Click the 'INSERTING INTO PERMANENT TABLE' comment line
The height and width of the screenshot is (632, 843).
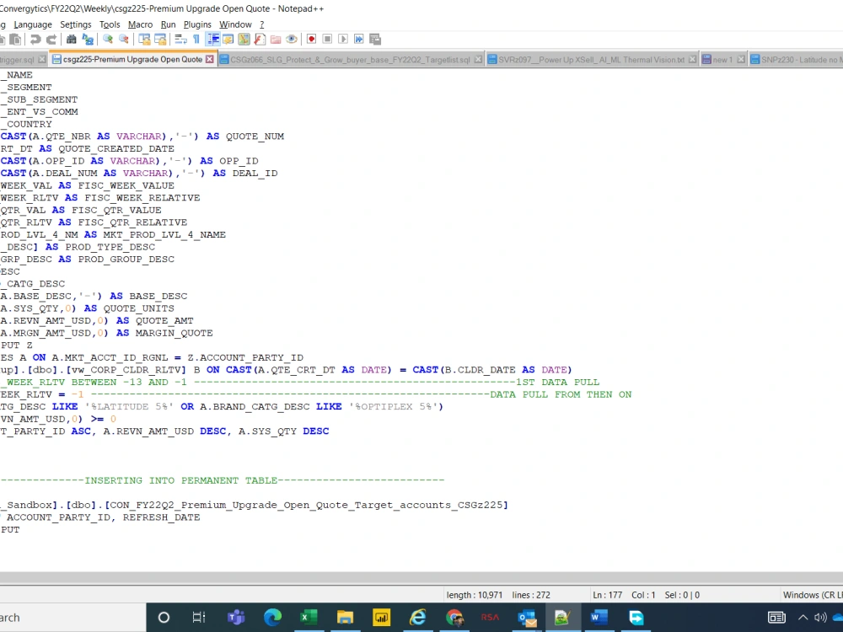click(223, 480)
